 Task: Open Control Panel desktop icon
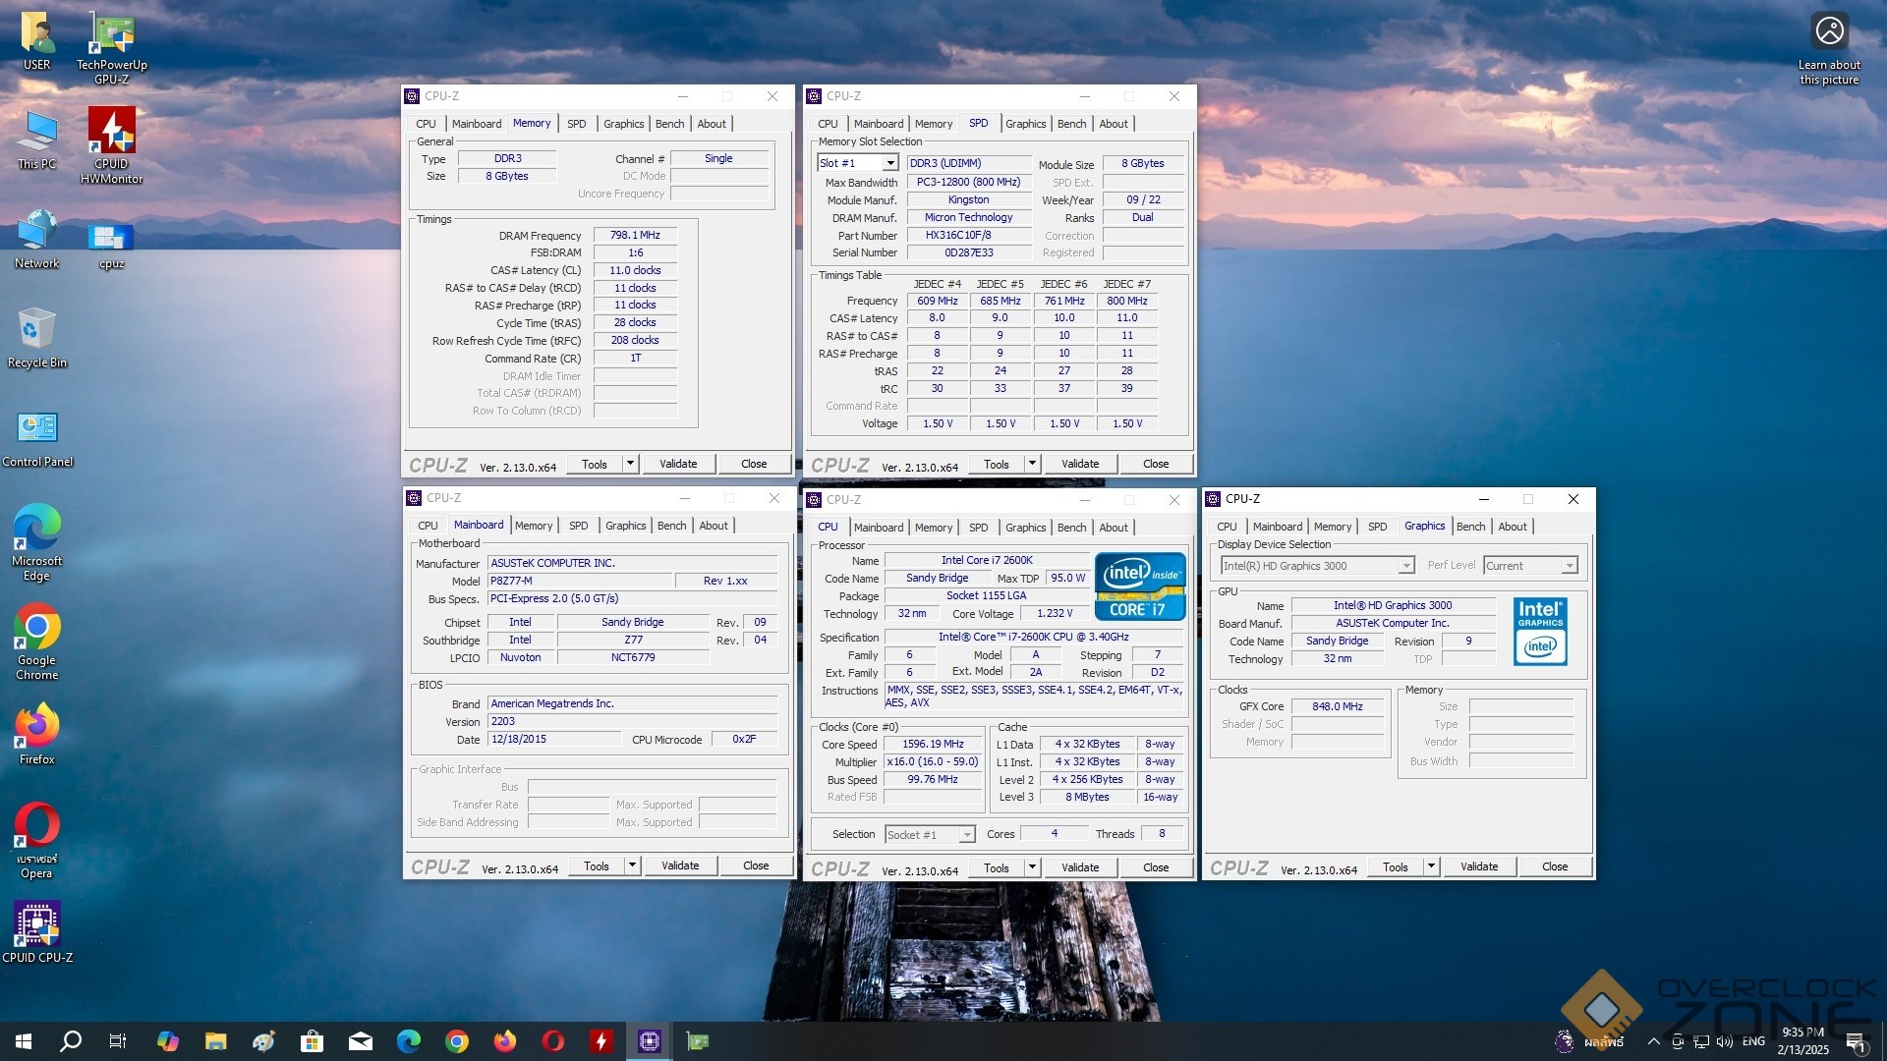[x=37, y=438]
